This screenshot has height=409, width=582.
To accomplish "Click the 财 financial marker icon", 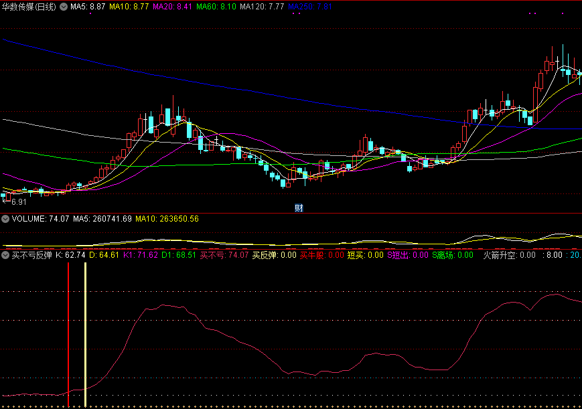I will coord(299,208).
